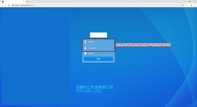The height and width of the screenshot is (107, 197).
Task: Focus the masked password field
Action: [98, 48]
